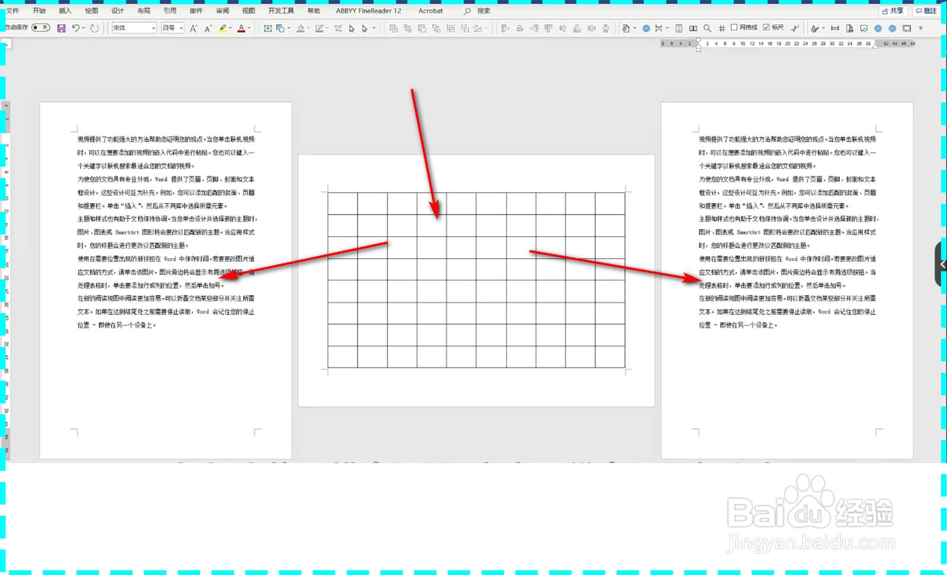The height and width of the screenshot is (575, 947).
Task: Expand the text styles dropdown arrow
Action: coord(824,28)
